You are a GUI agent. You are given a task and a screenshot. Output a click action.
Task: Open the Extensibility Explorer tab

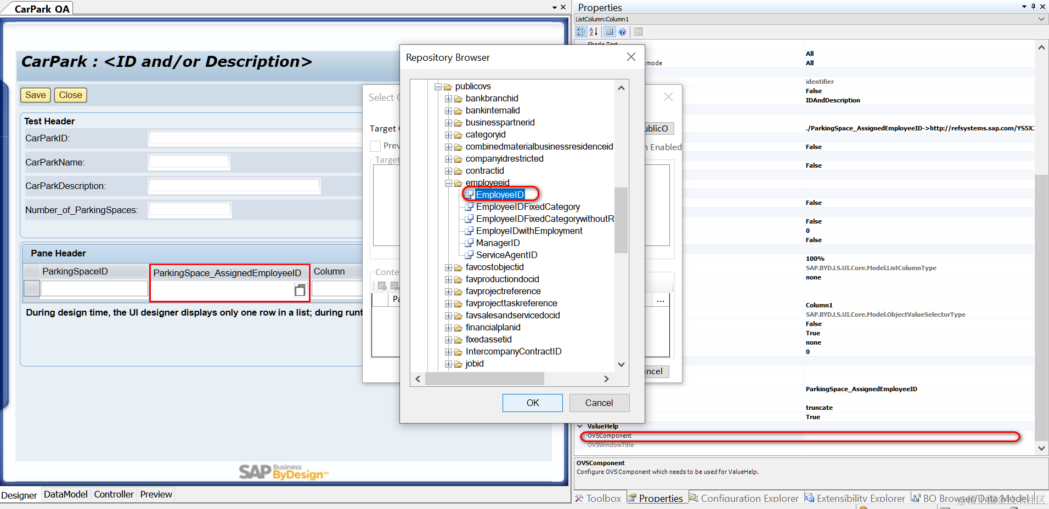click(x=855, y=498)
